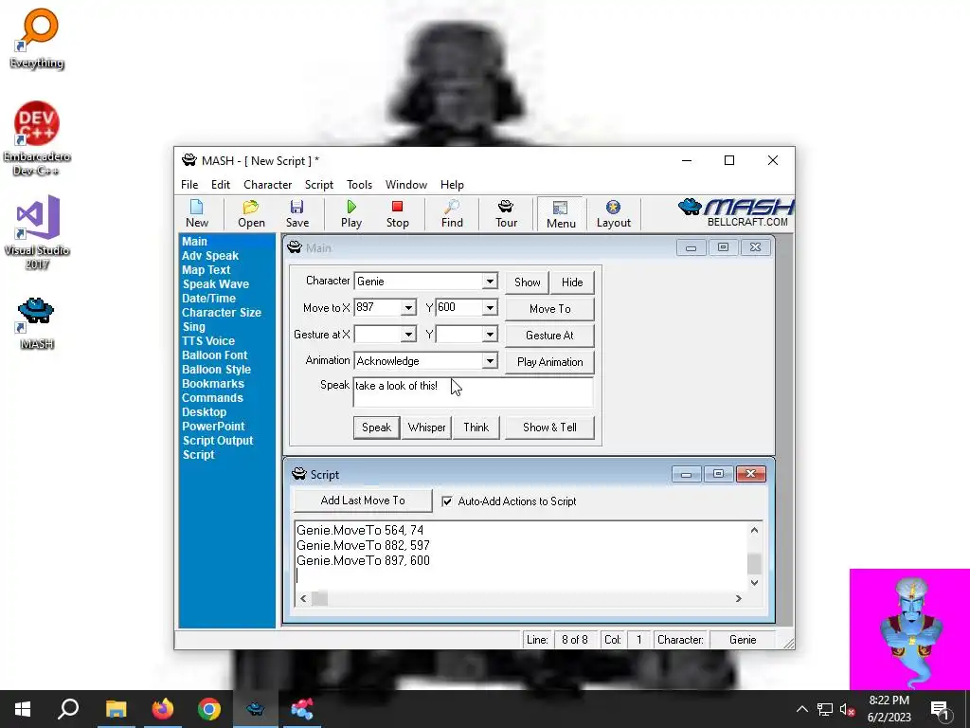Launch the Tour toolbar icon

point(506,213)
